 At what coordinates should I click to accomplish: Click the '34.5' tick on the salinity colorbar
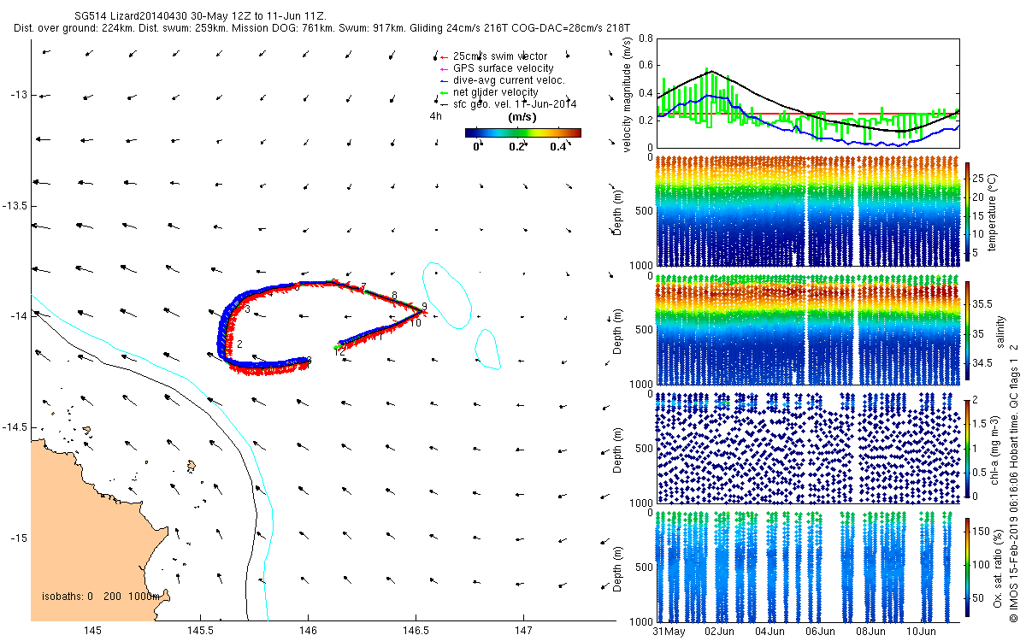tap(982, 363)
